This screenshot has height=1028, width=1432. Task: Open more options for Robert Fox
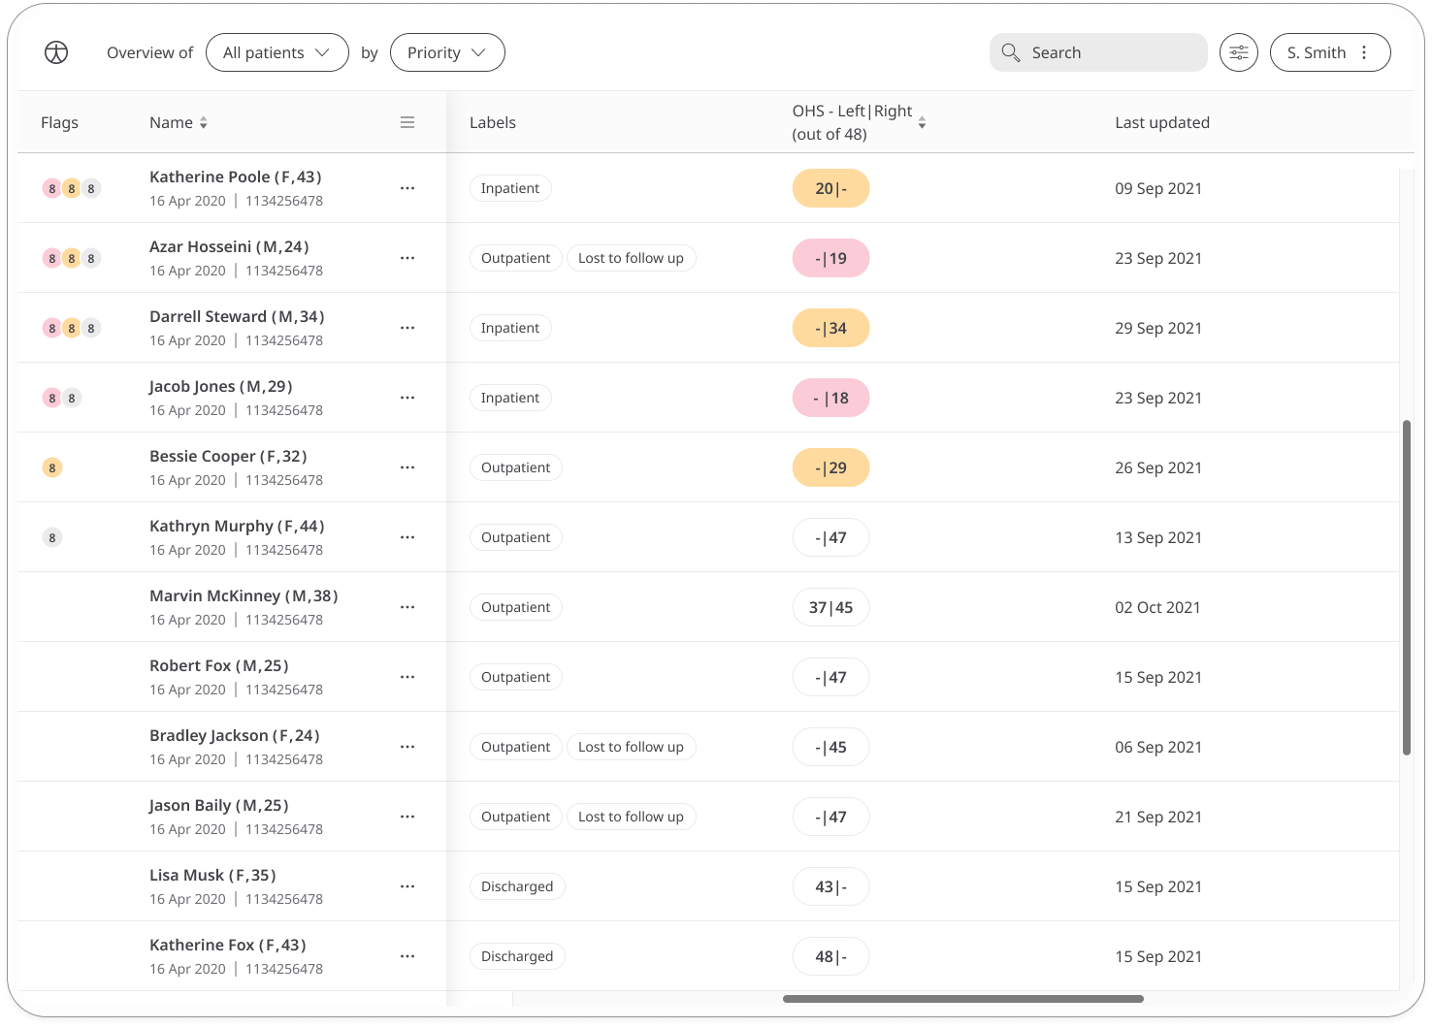click(407, 677)
